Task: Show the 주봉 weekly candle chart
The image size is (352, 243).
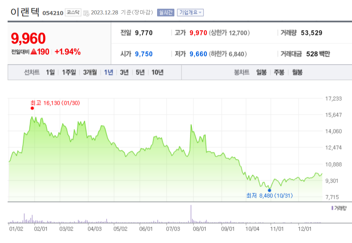Action: [279, 72]
